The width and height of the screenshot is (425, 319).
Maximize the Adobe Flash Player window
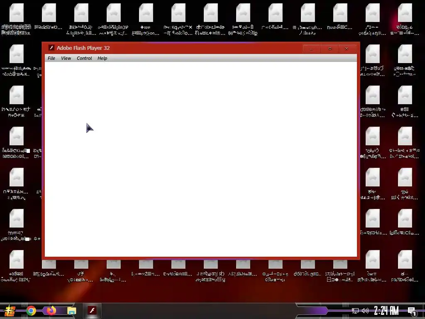[330, 49]
